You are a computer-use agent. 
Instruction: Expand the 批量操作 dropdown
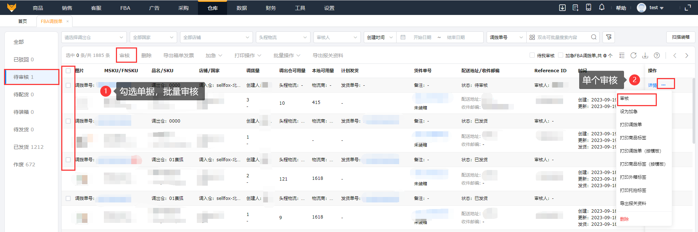point(287,55)
